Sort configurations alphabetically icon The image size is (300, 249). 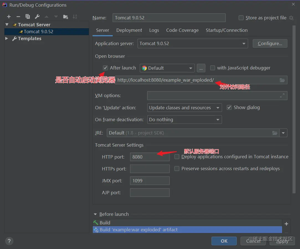click(x=75, y=17)
